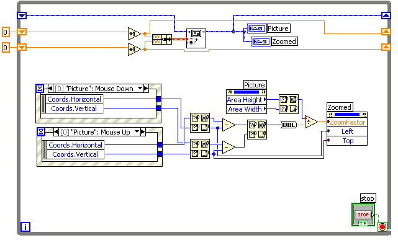The image size is (398, 243).
Task: Click the upper subtract function node
Action: [228, 125]
